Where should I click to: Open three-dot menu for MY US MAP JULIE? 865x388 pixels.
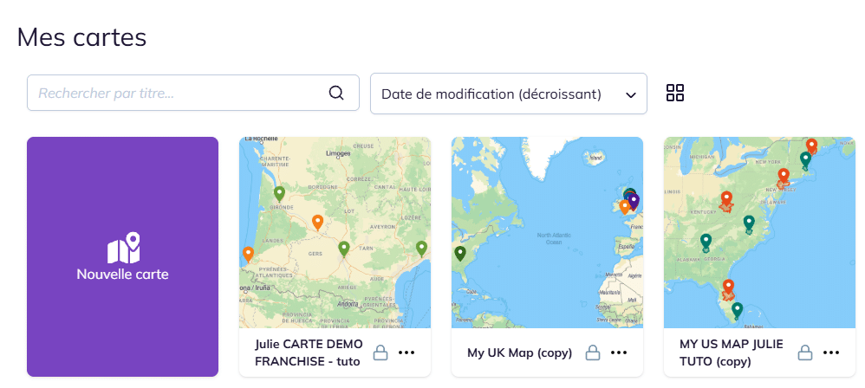click(x=831, y=352)
